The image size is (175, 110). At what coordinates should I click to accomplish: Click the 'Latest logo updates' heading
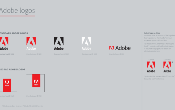tap(152, 33)
